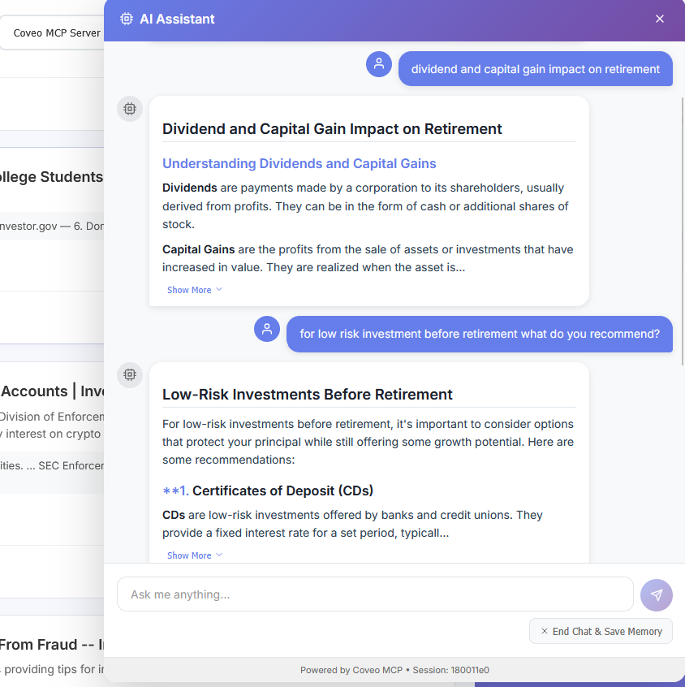
Task: Click the AI Assistant bot icon in the header
Action: (x=127, y=18)
